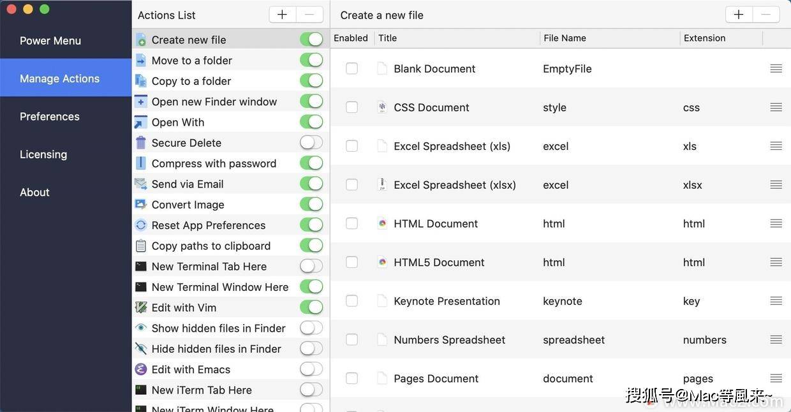Click the reorder handle on Pages Document row
Image resolution: width=791 pixels, height=412 pixels.
[x=776, y=378]
